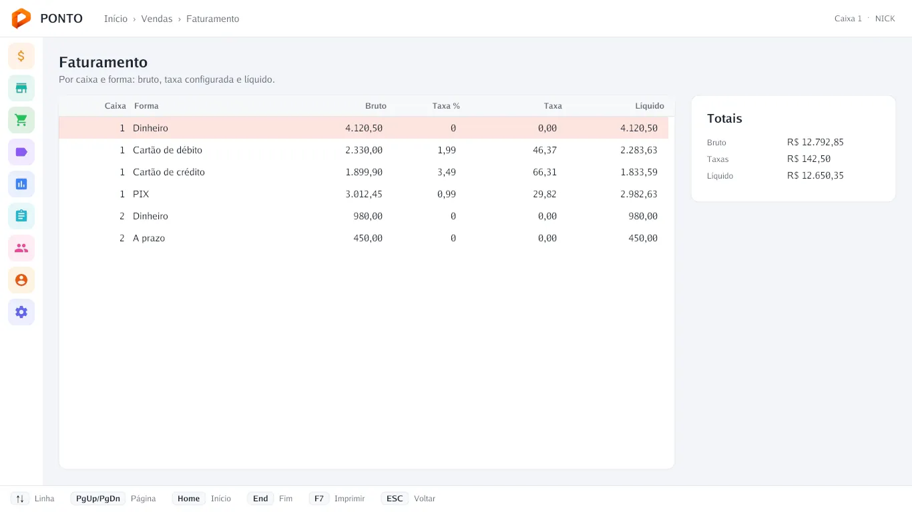The height and width of the screenshot is (512, 912).
Task: Click the Líquido column header
Action: (650, 106)
